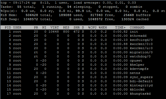166x99 pixels.
Task: Click the %CPU column header
Action: point(92,27)
